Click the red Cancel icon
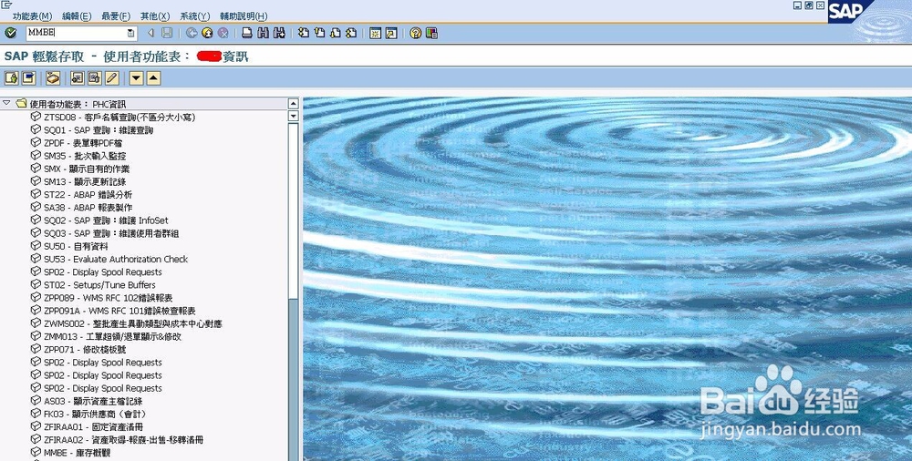Viewport: 912px width, 461px height. (x=223, y=33)
